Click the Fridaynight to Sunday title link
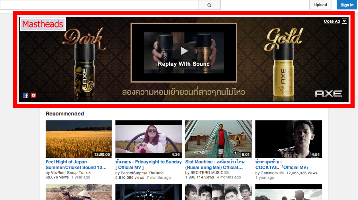 [x=148, y=165]
